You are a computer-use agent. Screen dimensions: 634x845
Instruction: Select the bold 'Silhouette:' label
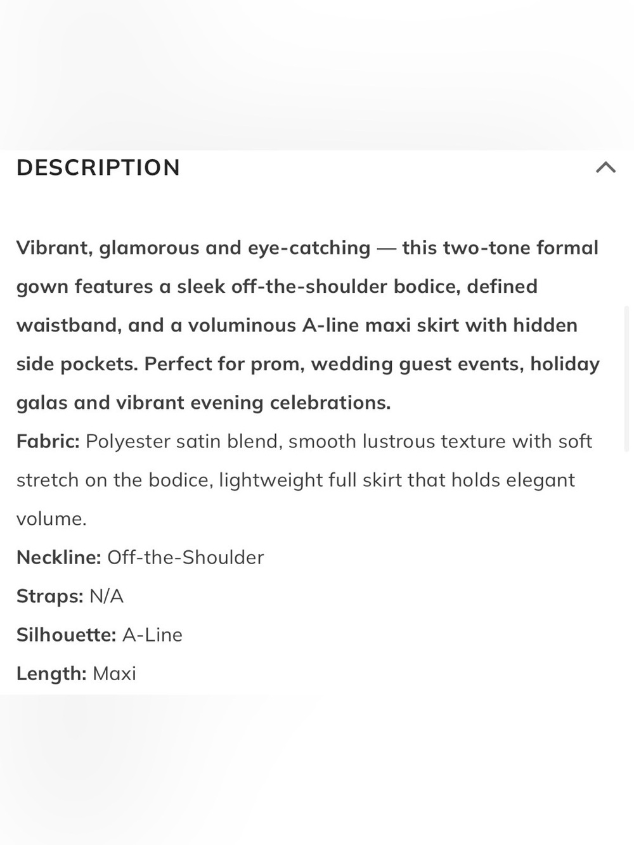coord(67,635)
